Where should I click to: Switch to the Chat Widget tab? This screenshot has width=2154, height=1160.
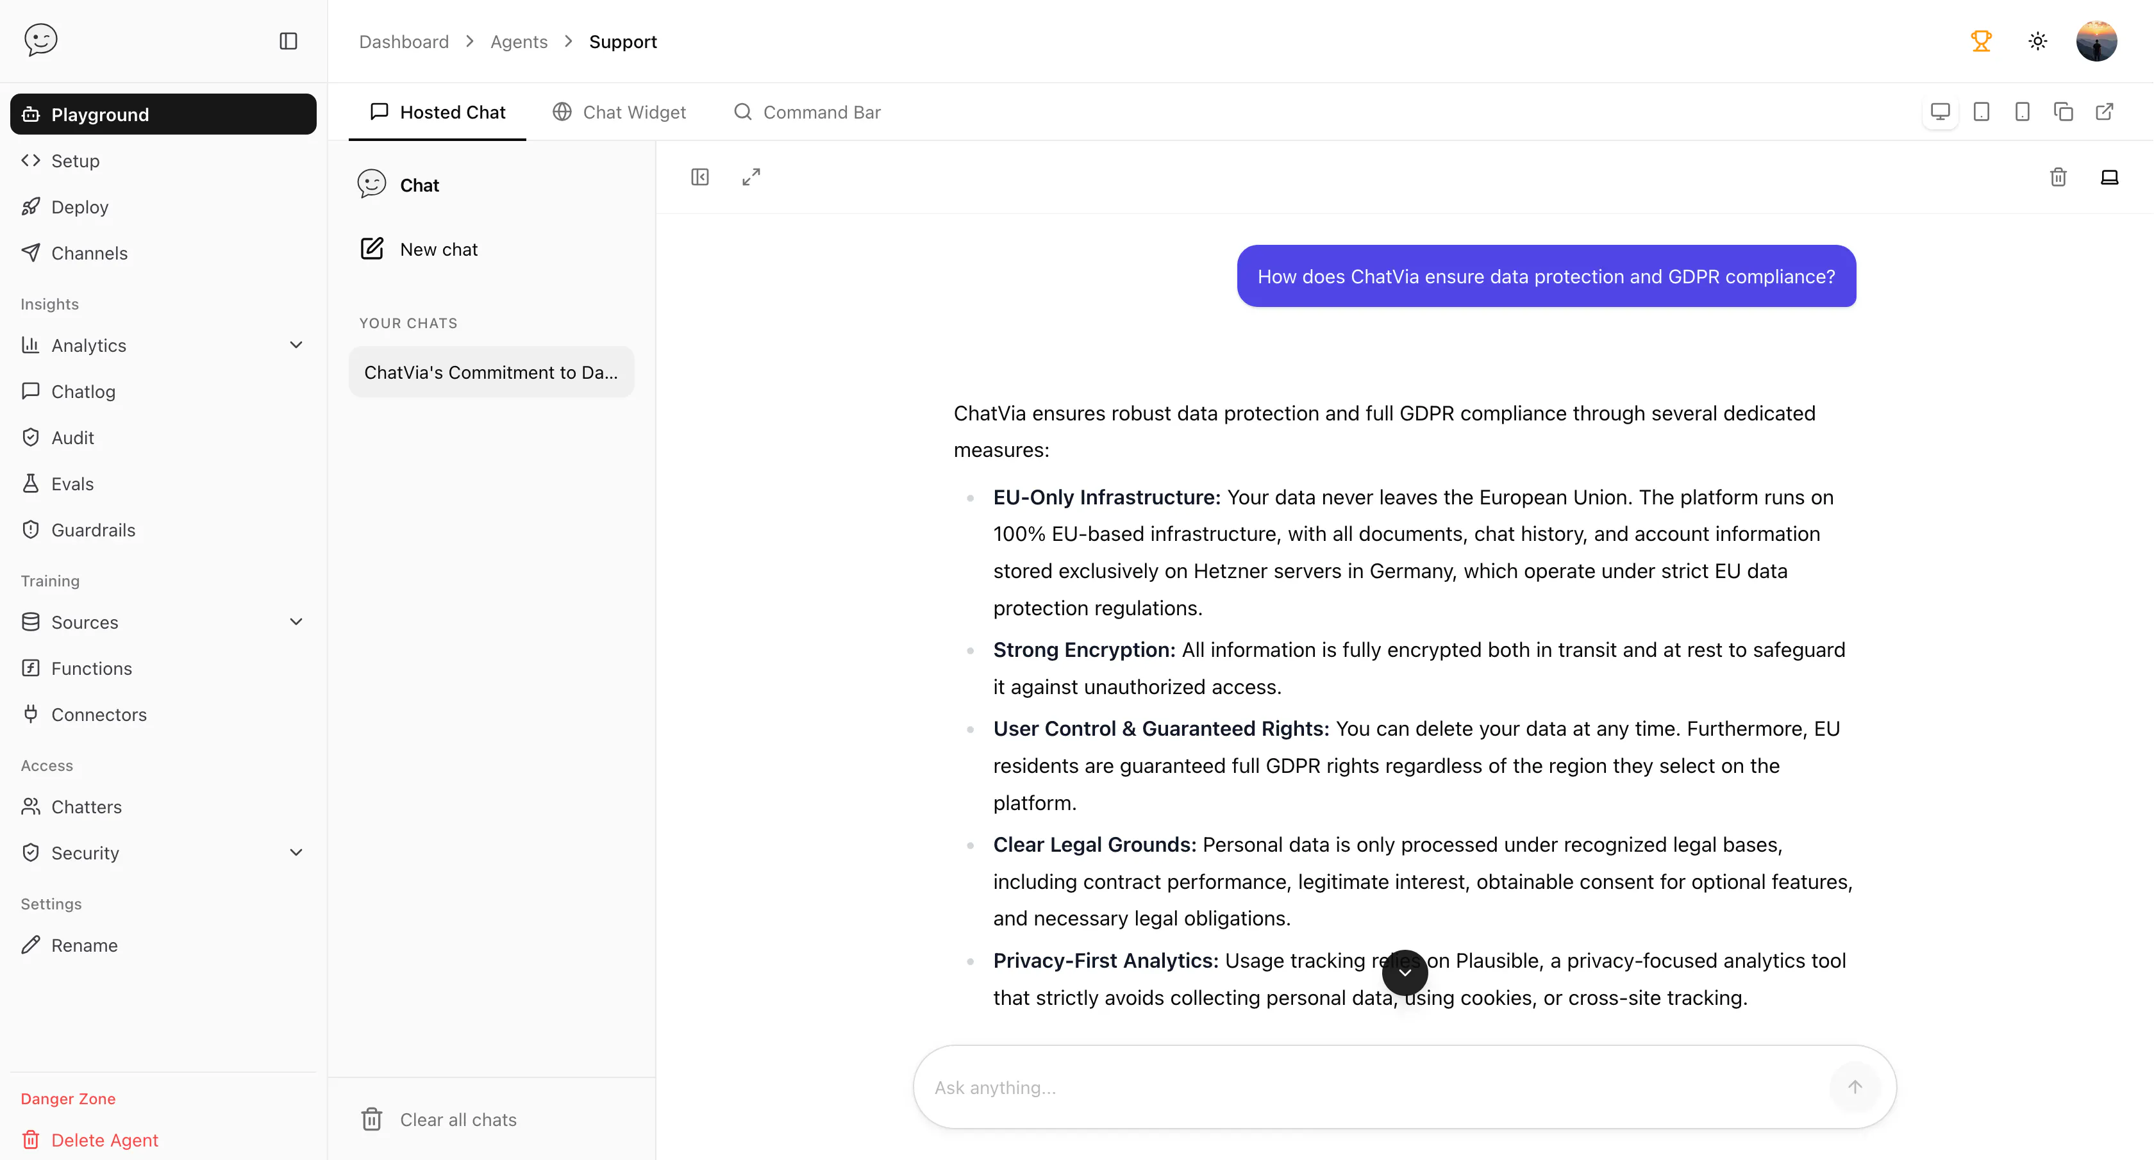[x=620, y=112]
